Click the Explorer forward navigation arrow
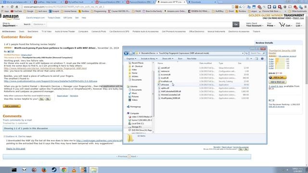 click(x=130, y=53)
